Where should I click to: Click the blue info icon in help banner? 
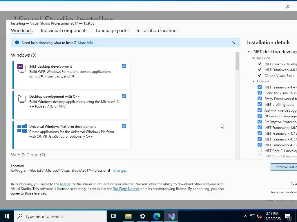pos(17,42)
